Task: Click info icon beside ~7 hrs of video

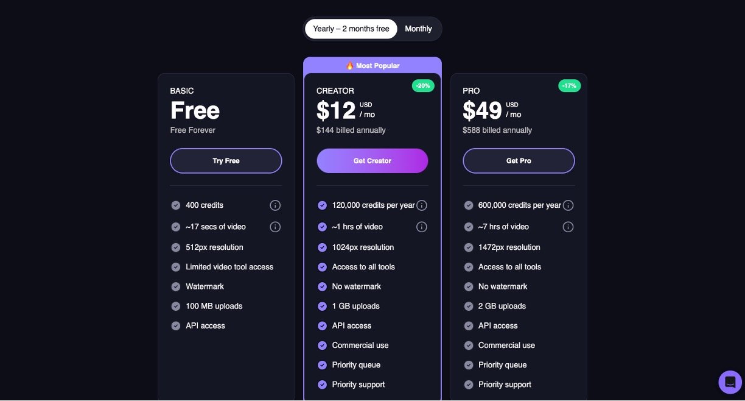Action: coord(568,227)
